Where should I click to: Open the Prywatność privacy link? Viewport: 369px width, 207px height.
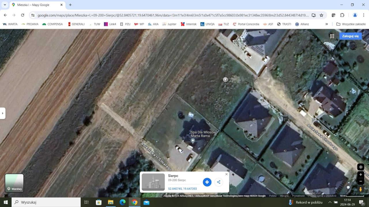tap(298, 196)
